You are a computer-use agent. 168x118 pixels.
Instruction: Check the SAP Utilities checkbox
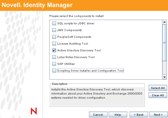point(54,64)
